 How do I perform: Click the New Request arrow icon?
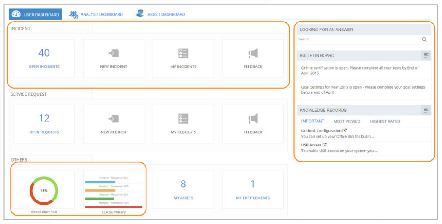114,119
